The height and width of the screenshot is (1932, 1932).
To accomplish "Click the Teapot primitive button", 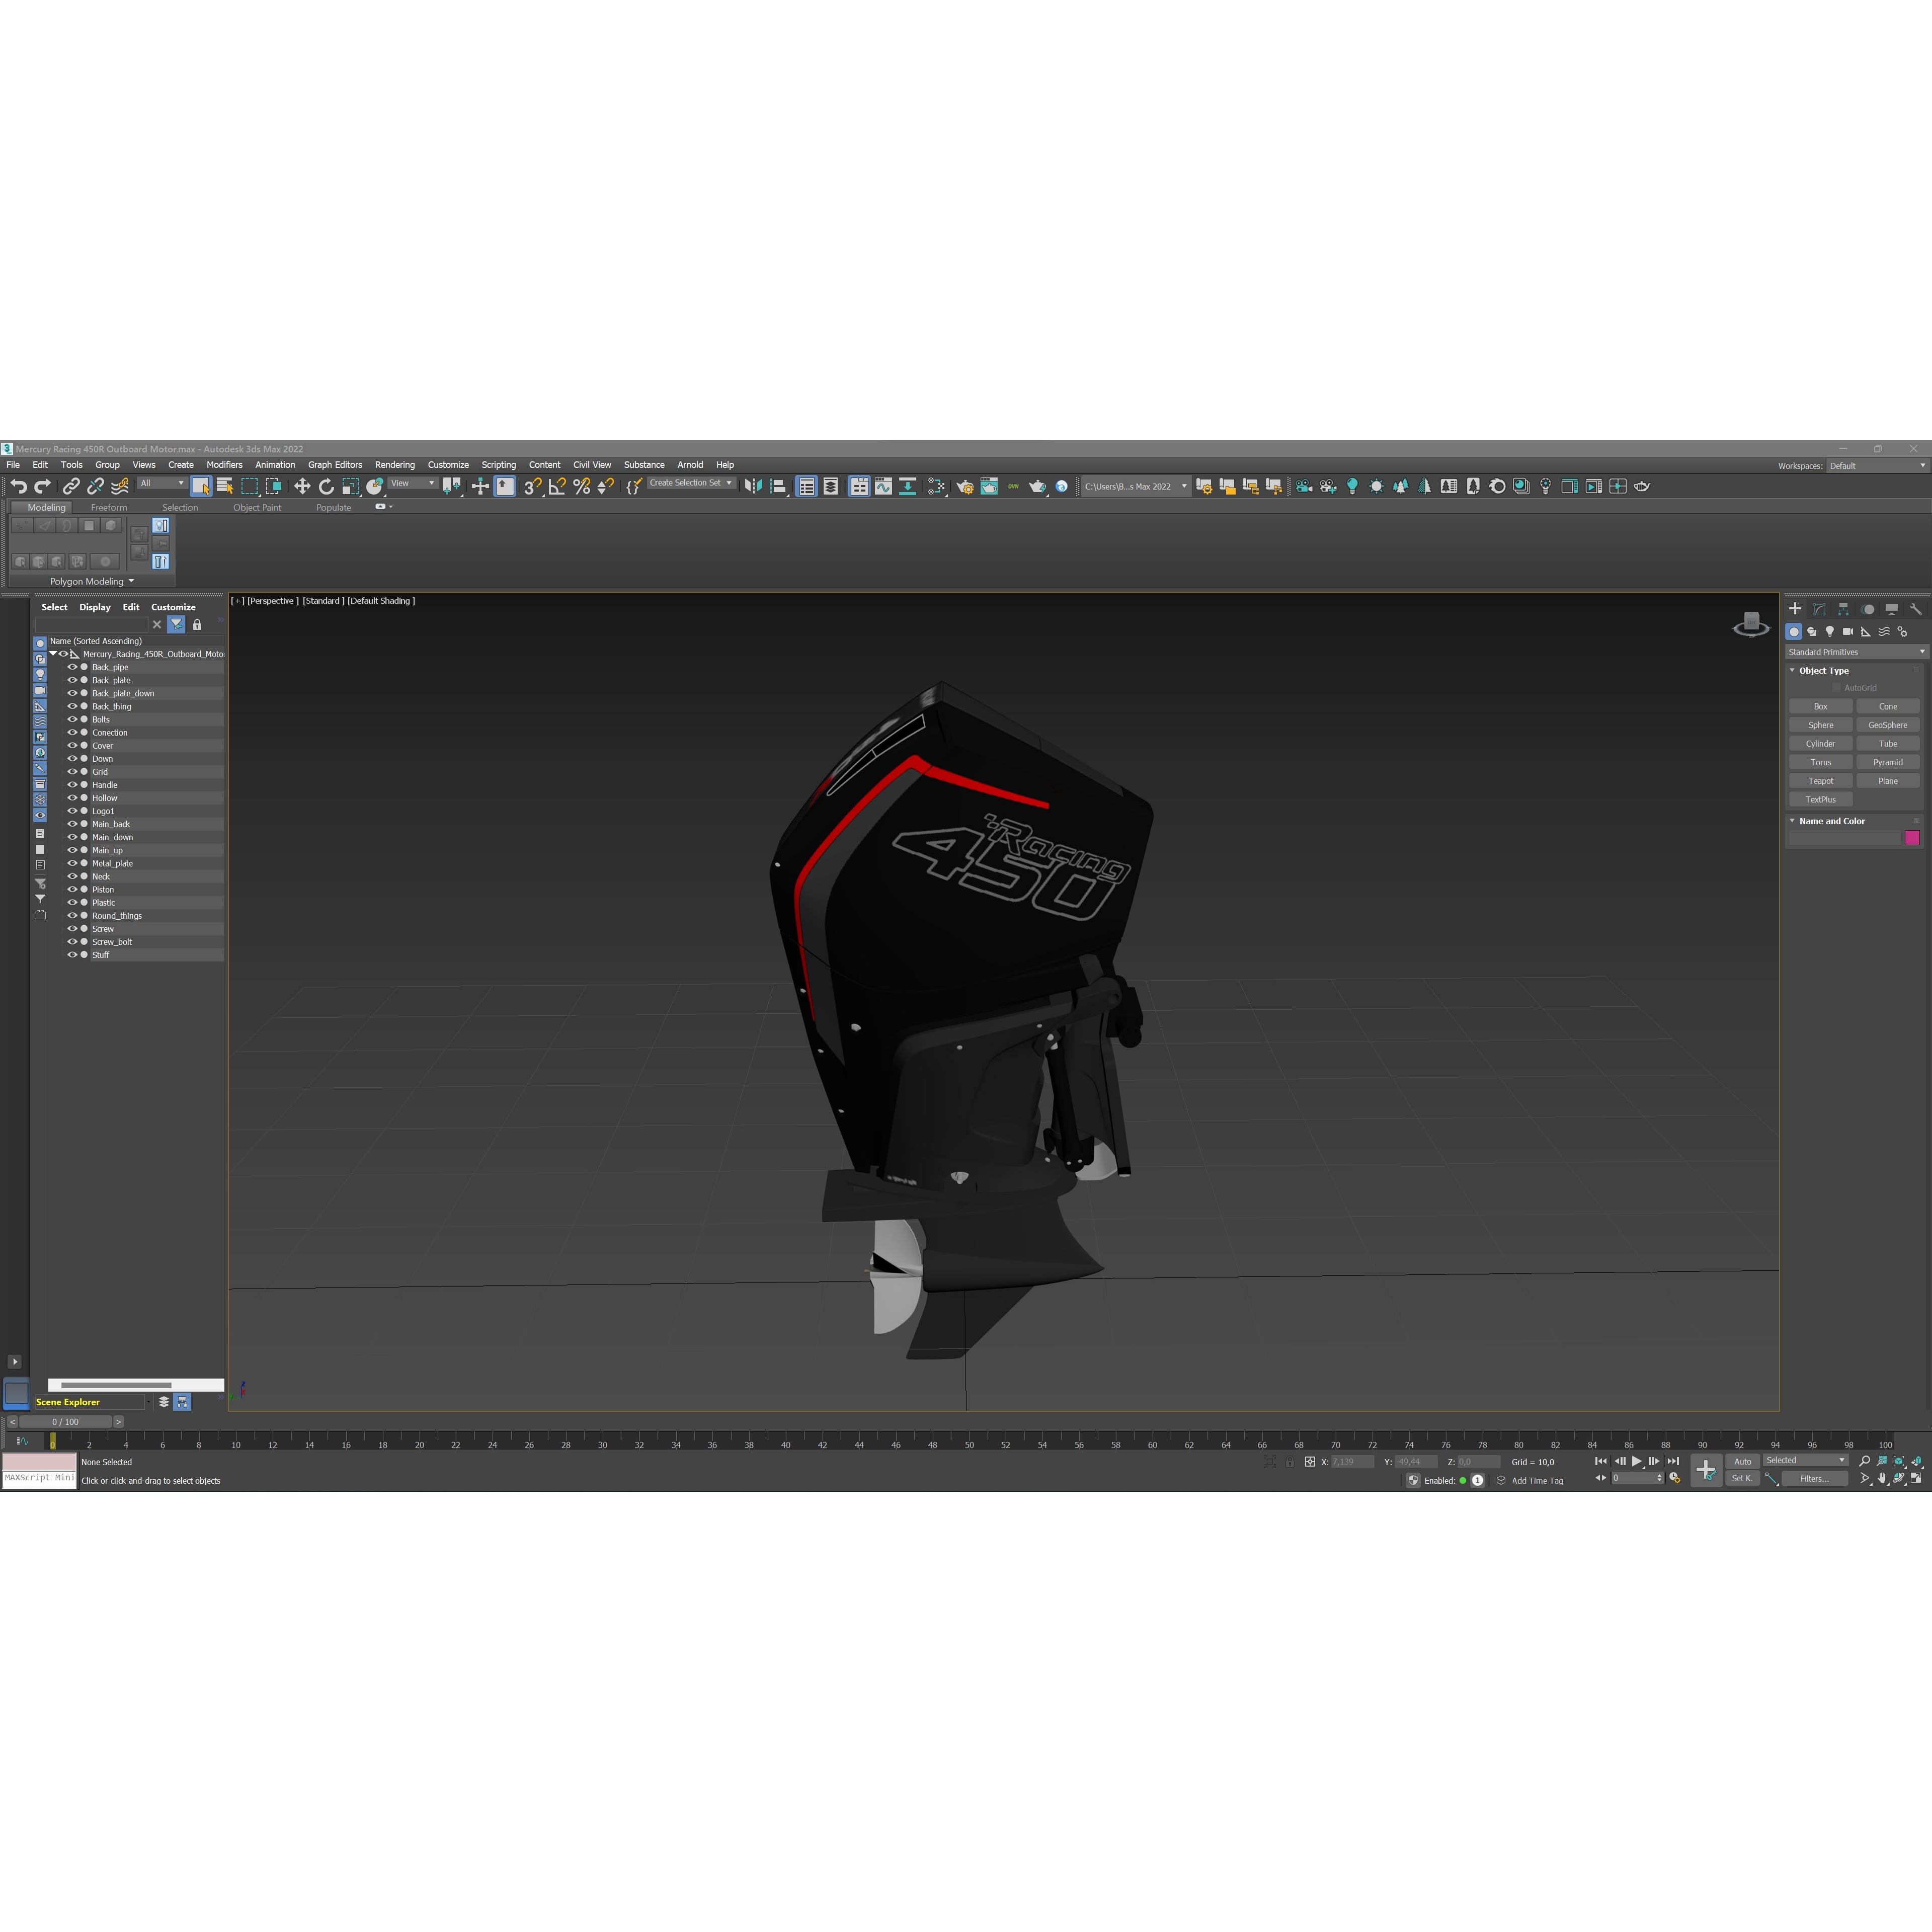I will [1820, 780].
